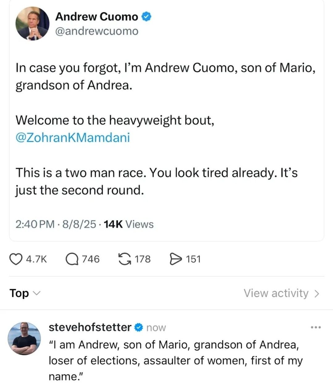
Task: Open the three-dot menu on the reply
Action: click(x=316, y=327)
